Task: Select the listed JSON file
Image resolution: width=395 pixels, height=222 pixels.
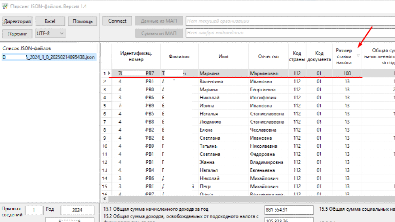Action: (x=49, y=57)
